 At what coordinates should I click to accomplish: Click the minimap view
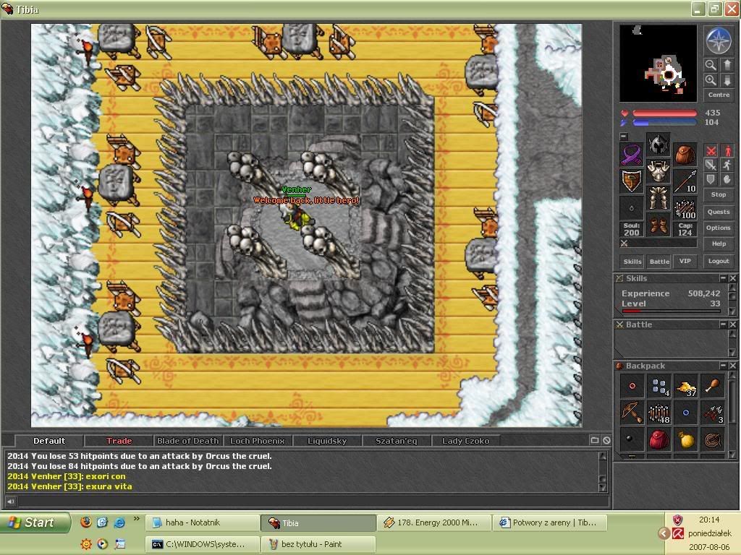pyautogui.click(x=658, y=64)
